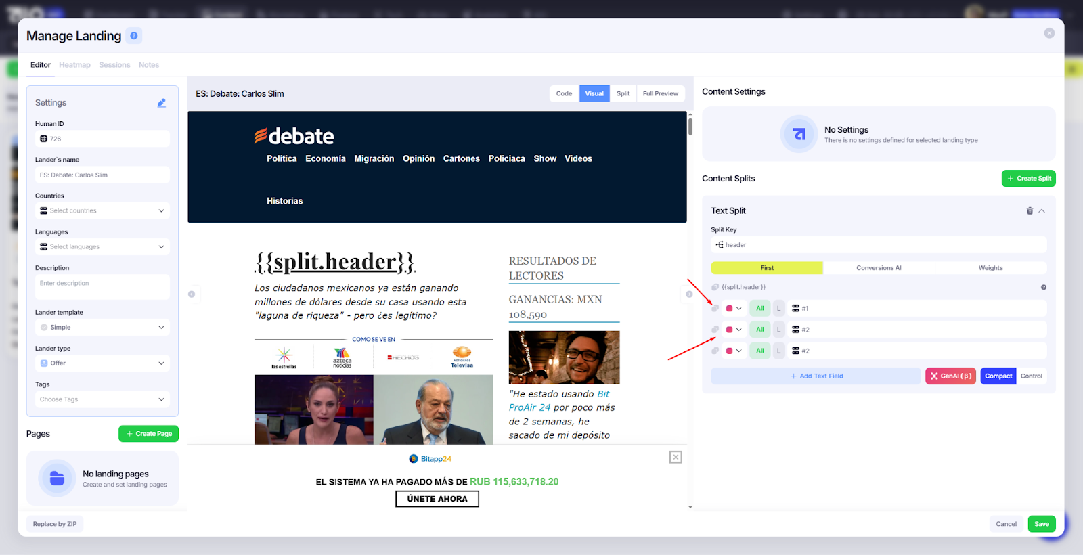
Task: Toggle the L button on text field #1
Action: point(778,309)
